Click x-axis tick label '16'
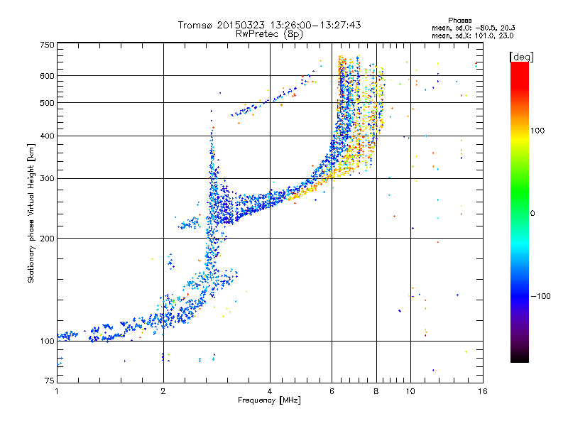568x426 pixels. click(x=483, y=391)
